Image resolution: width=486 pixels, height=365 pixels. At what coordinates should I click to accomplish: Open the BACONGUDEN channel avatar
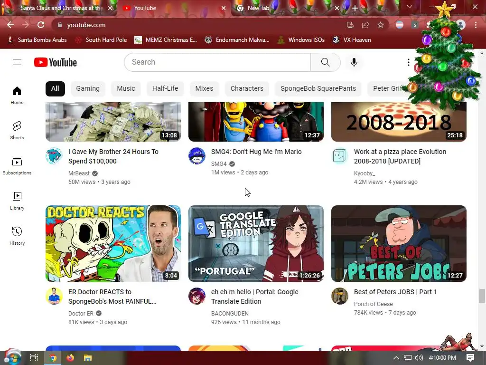tap(197, 296)
